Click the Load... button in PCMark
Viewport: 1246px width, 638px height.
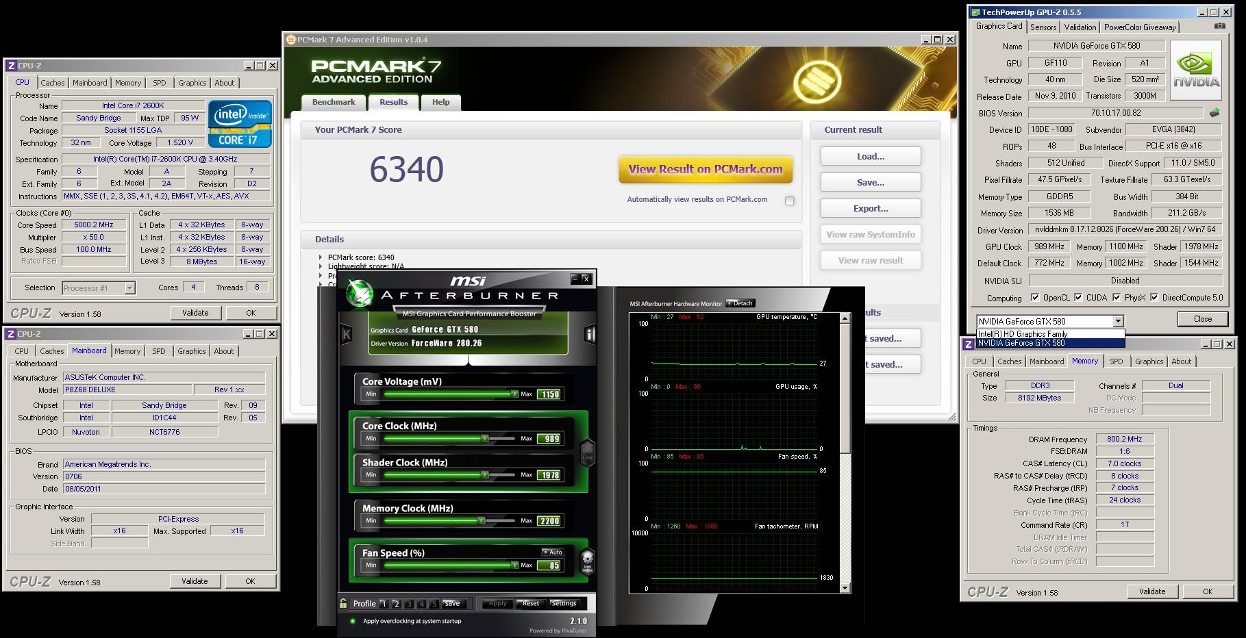871,156
